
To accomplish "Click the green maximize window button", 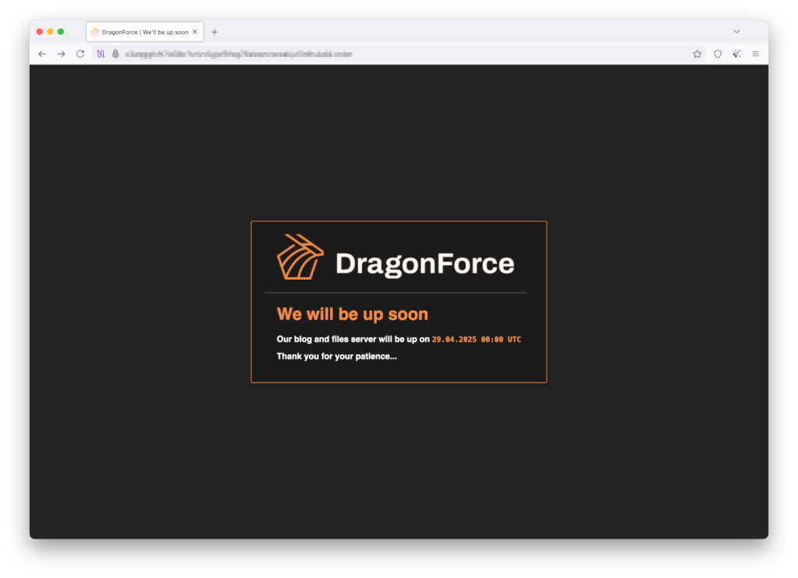I will click(61, 31).
